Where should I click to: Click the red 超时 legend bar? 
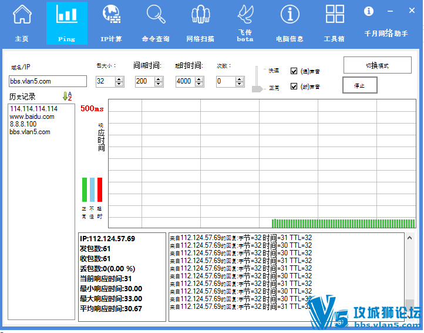pyautogui.click(x=100, y=189)
